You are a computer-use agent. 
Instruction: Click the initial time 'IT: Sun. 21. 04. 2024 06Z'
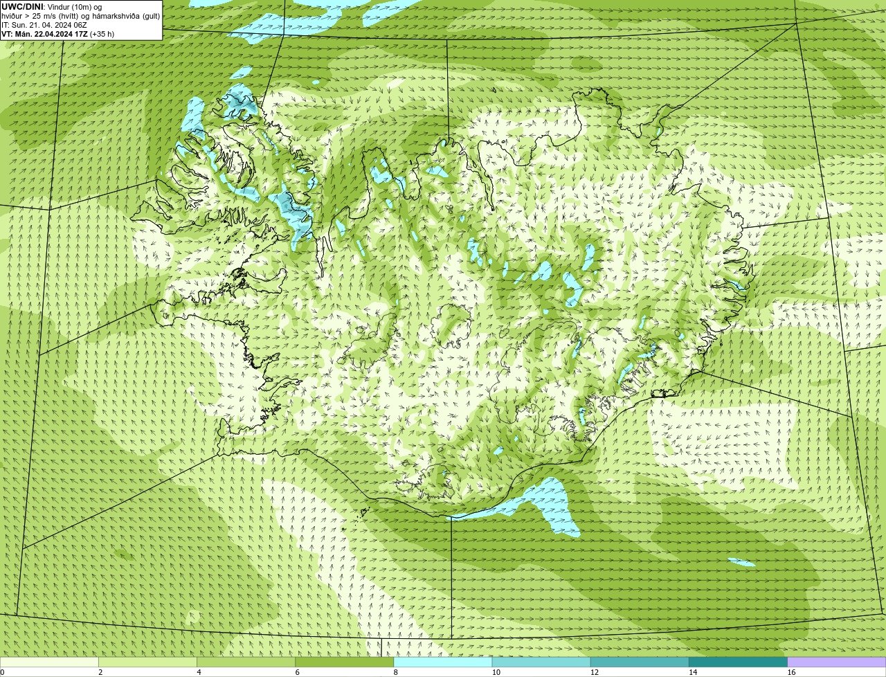point(44,25)
